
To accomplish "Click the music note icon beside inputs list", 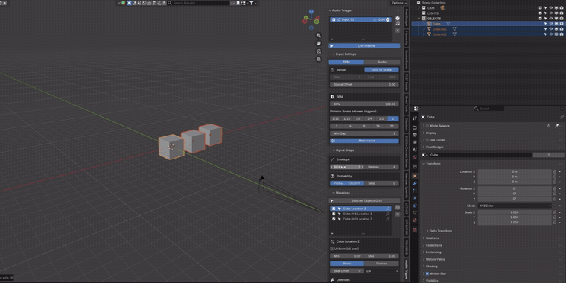I will click(398, 24).
